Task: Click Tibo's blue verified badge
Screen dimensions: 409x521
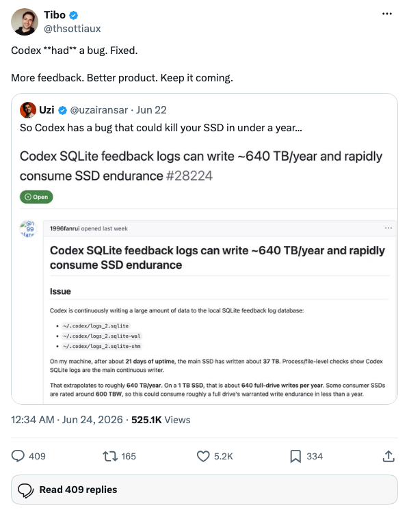Action: point(73,15)
